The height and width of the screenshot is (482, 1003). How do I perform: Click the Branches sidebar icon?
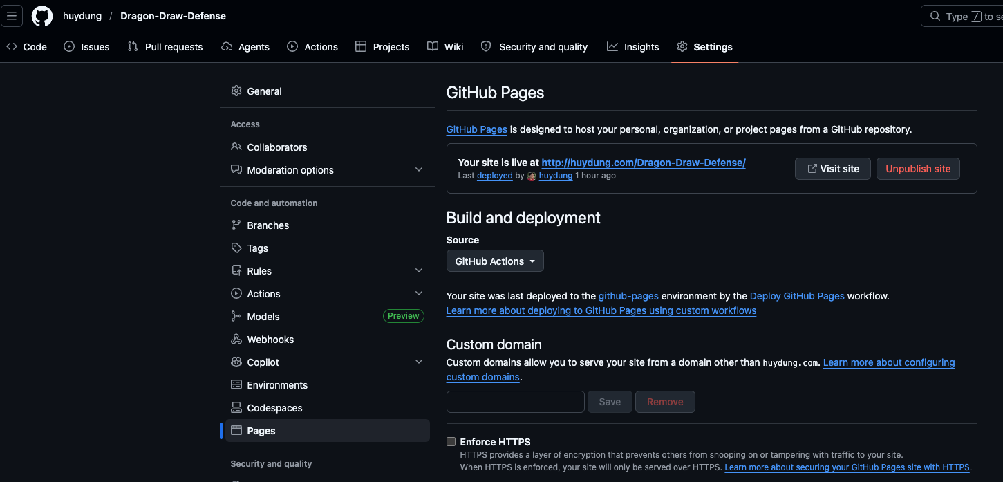pos(236,225)
